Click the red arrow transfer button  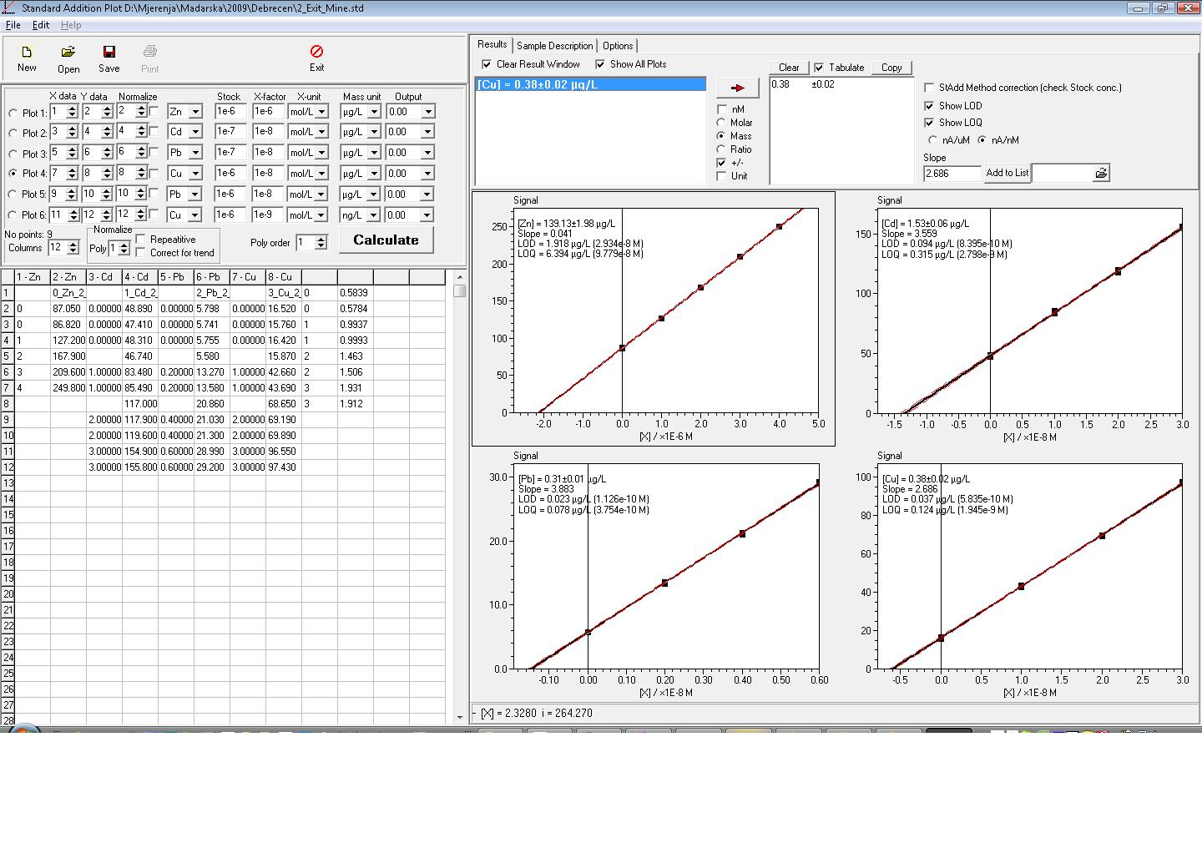coord(737,88)
